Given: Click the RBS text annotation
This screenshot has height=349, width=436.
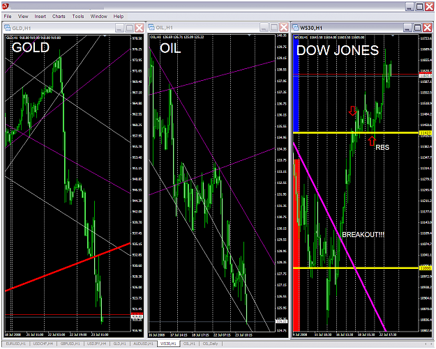Looking at the screenshot, I should [382, 148].
